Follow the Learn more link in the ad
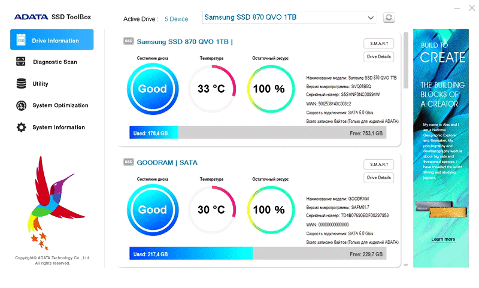 (443, 239)
